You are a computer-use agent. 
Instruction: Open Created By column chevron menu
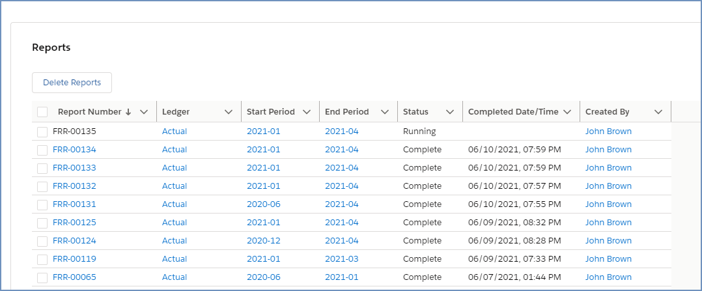pyautogui.click(x=658, y=112)
